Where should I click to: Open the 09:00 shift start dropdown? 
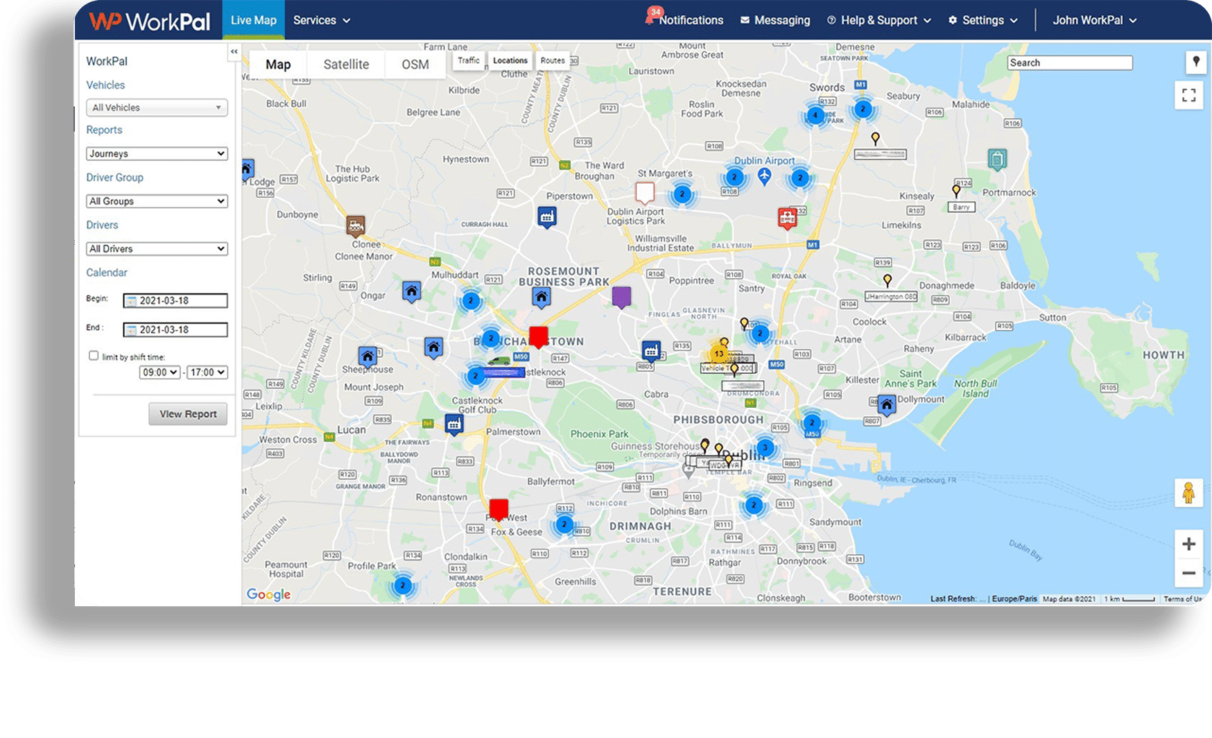[159, 372]
